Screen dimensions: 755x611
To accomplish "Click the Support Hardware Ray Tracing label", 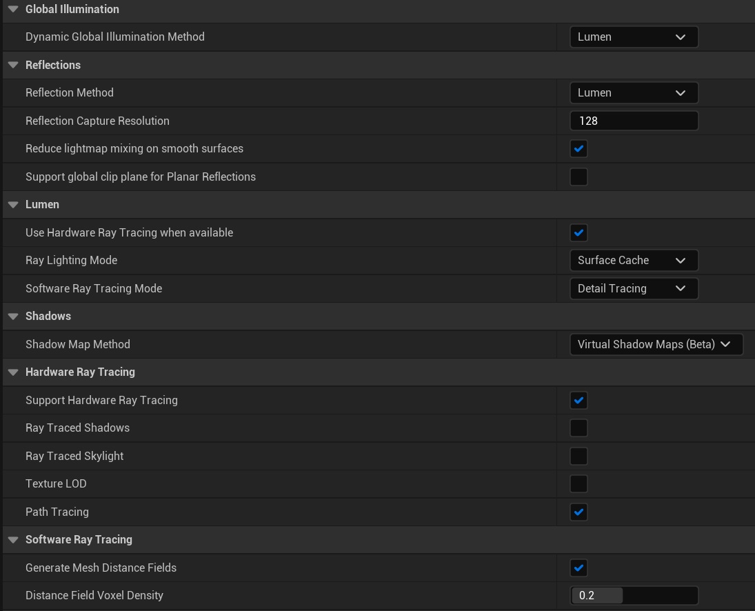I will point(101,400).
